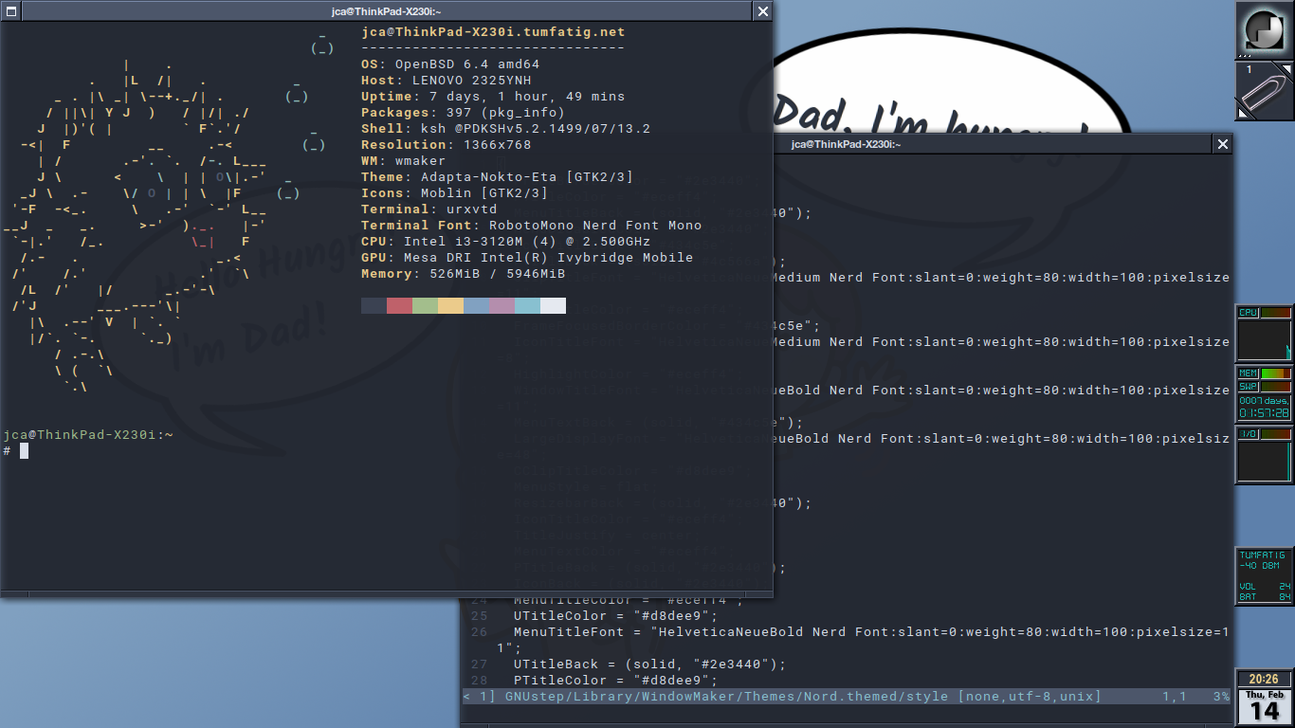This screenshot has height=728, width=1295.
Task: Click the white neofetch color block
Action: (553, 305)
